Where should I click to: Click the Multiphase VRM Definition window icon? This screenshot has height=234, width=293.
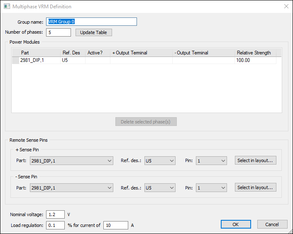6,7
